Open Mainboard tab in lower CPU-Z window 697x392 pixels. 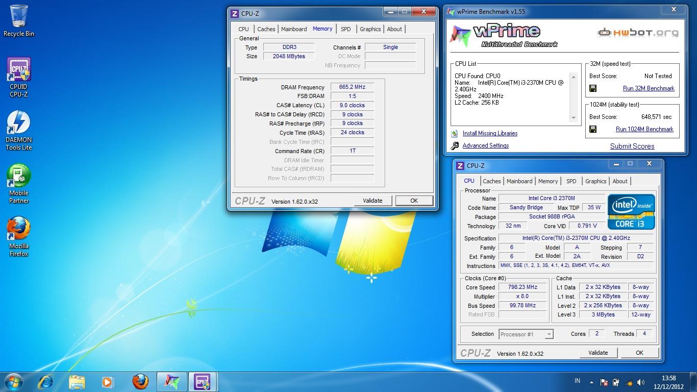(x=519, y=181)
